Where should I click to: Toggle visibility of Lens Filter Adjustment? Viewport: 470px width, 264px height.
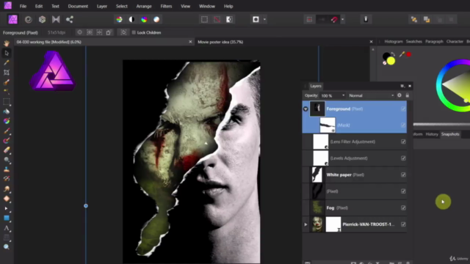pyautogui.click(x=403, y=142)
